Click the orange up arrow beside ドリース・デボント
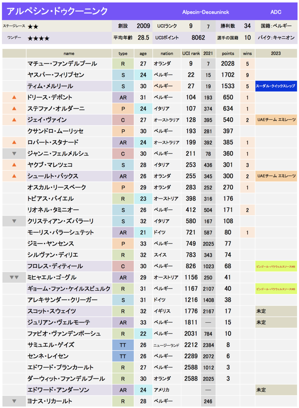This screenshot has height=408, width=299. click(14, 97)
